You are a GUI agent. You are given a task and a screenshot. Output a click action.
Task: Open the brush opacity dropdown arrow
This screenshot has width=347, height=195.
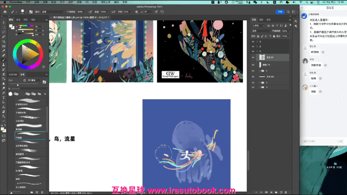tap(85, 12)
